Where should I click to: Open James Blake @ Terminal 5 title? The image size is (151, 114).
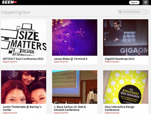pos(70,59)
